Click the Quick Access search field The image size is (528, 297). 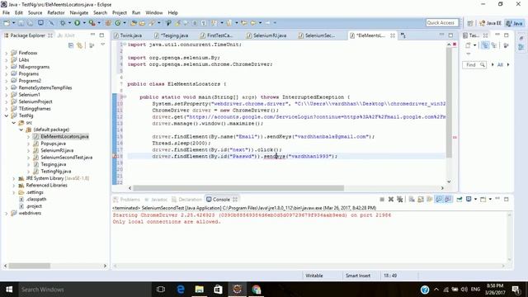pyautogui.click(x=442, y=23)
